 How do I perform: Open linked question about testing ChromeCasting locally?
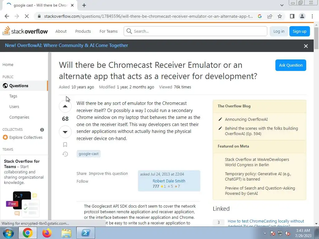point(266,223)
